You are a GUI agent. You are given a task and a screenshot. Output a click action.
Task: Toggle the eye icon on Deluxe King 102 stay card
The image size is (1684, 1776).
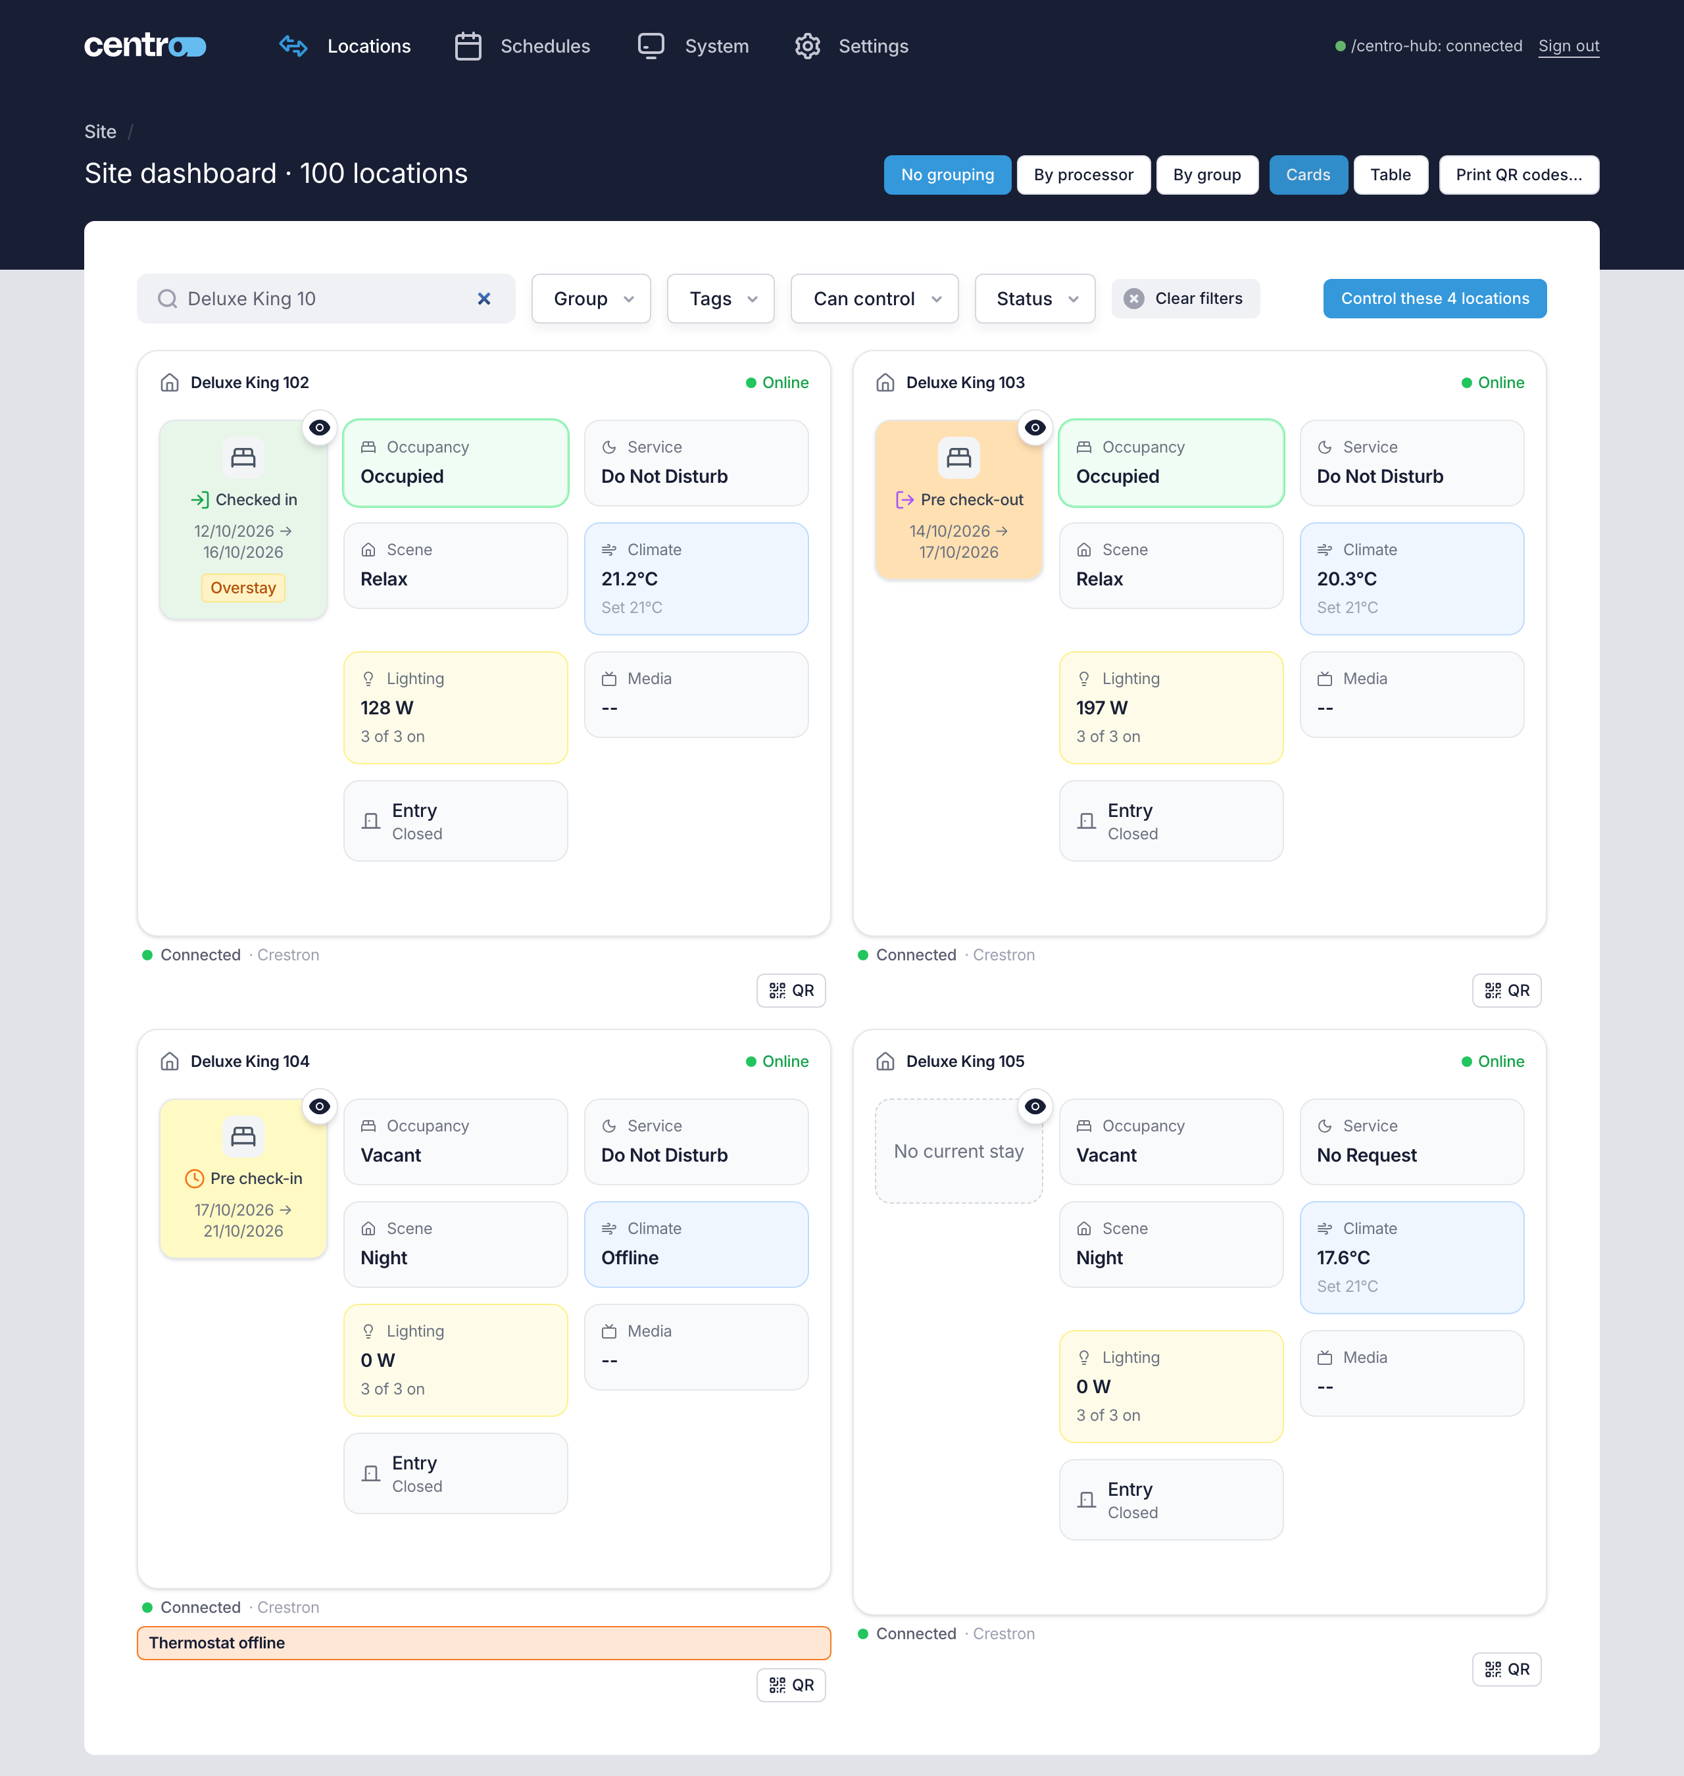(320, 428)
